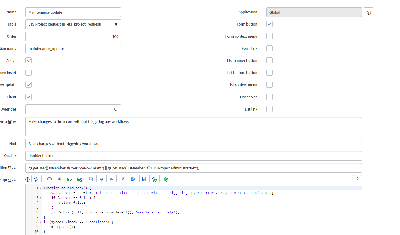This screenshot has width=400, height=235.
Task: Click the blue editor help icon
Action: 133,179
